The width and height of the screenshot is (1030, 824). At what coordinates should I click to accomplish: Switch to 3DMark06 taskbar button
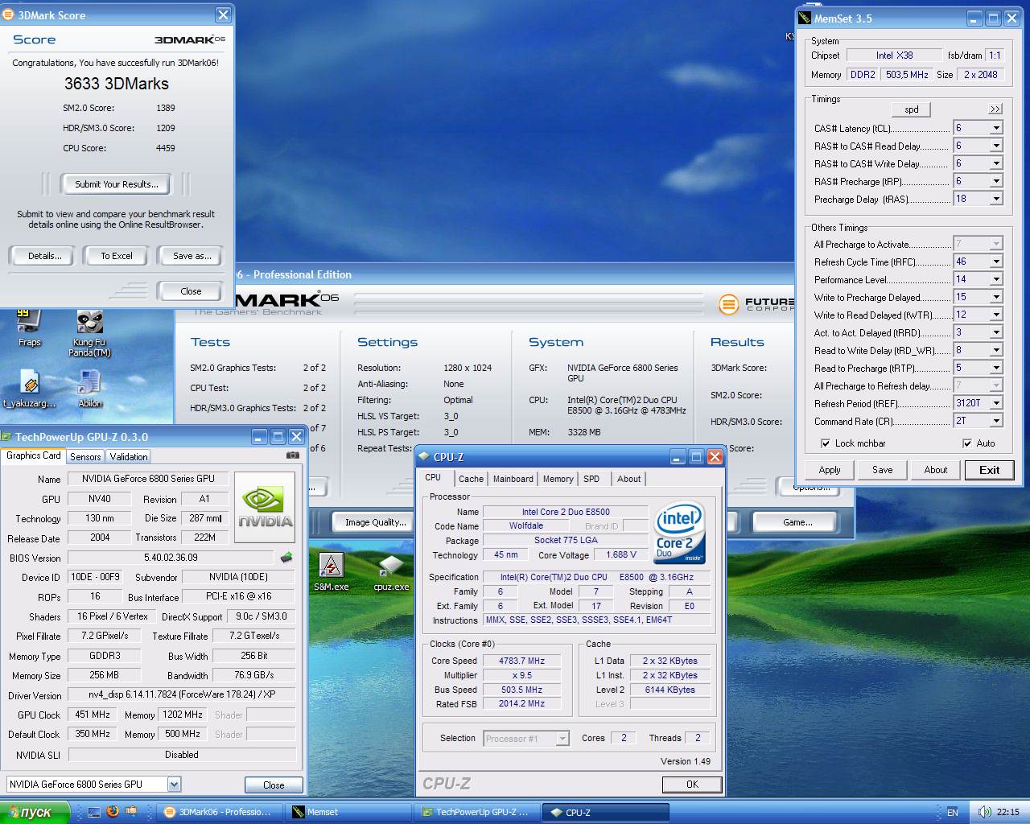pyautogui.click(x=220, y=813)
